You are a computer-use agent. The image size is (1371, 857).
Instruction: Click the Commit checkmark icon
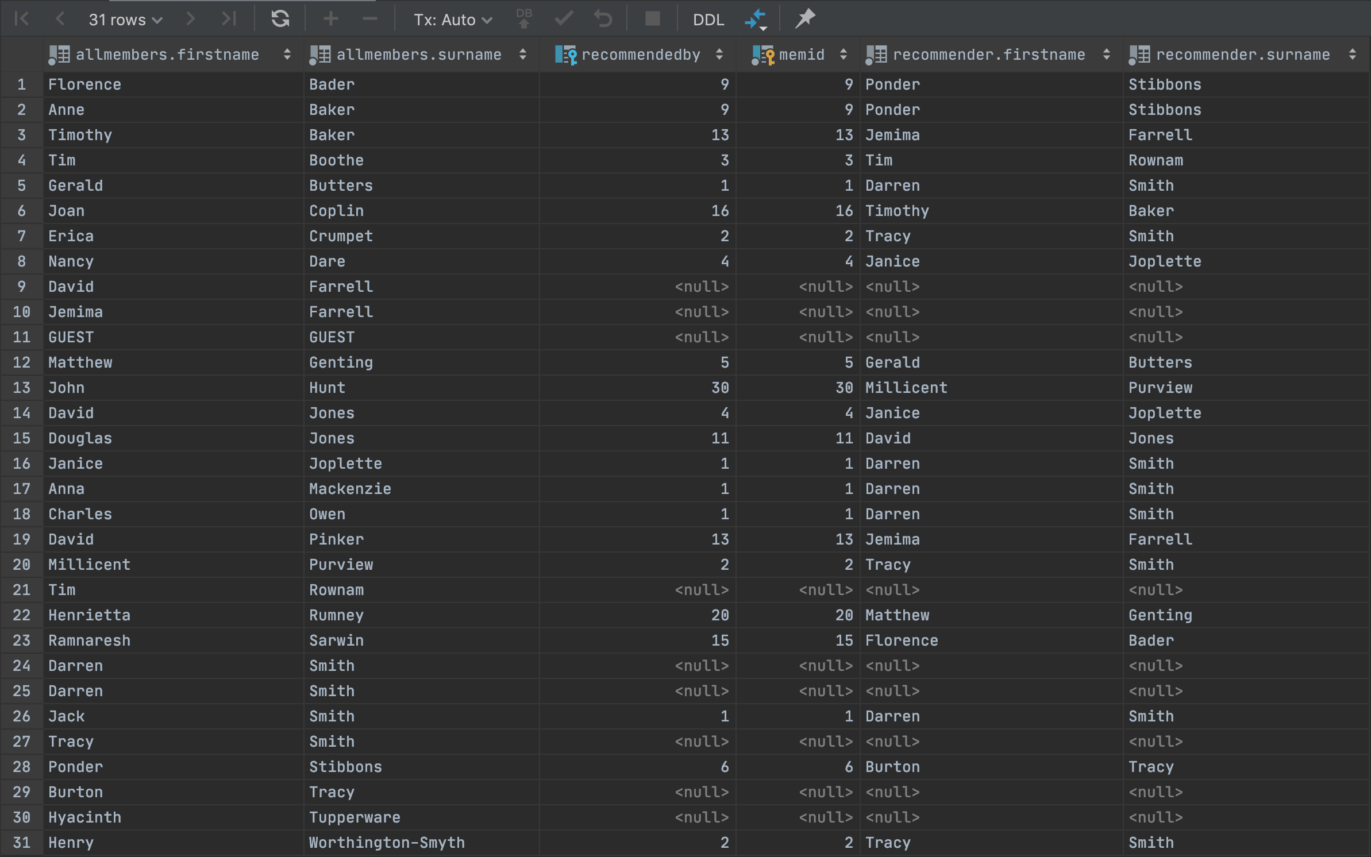564,19
